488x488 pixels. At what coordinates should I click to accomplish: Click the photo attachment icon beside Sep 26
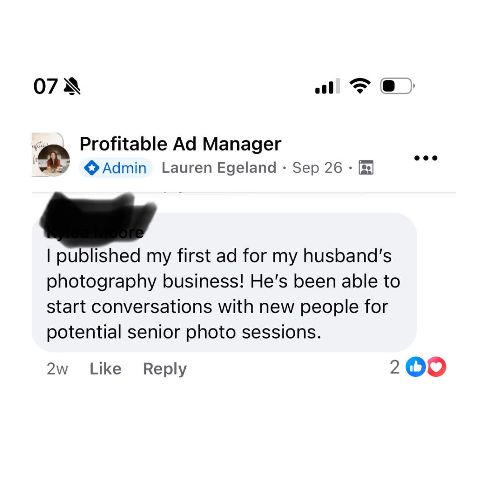point(366,167)
